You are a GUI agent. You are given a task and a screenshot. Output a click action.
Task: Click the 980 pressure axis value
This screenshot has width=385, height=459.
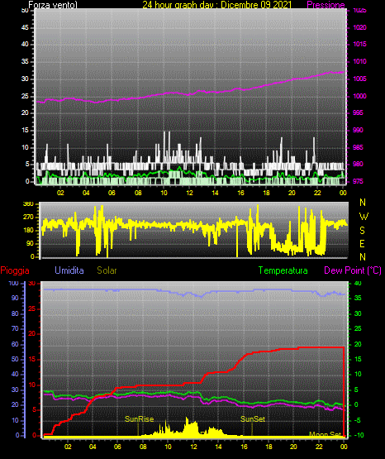pyautogui.click(x=358, y=164)
